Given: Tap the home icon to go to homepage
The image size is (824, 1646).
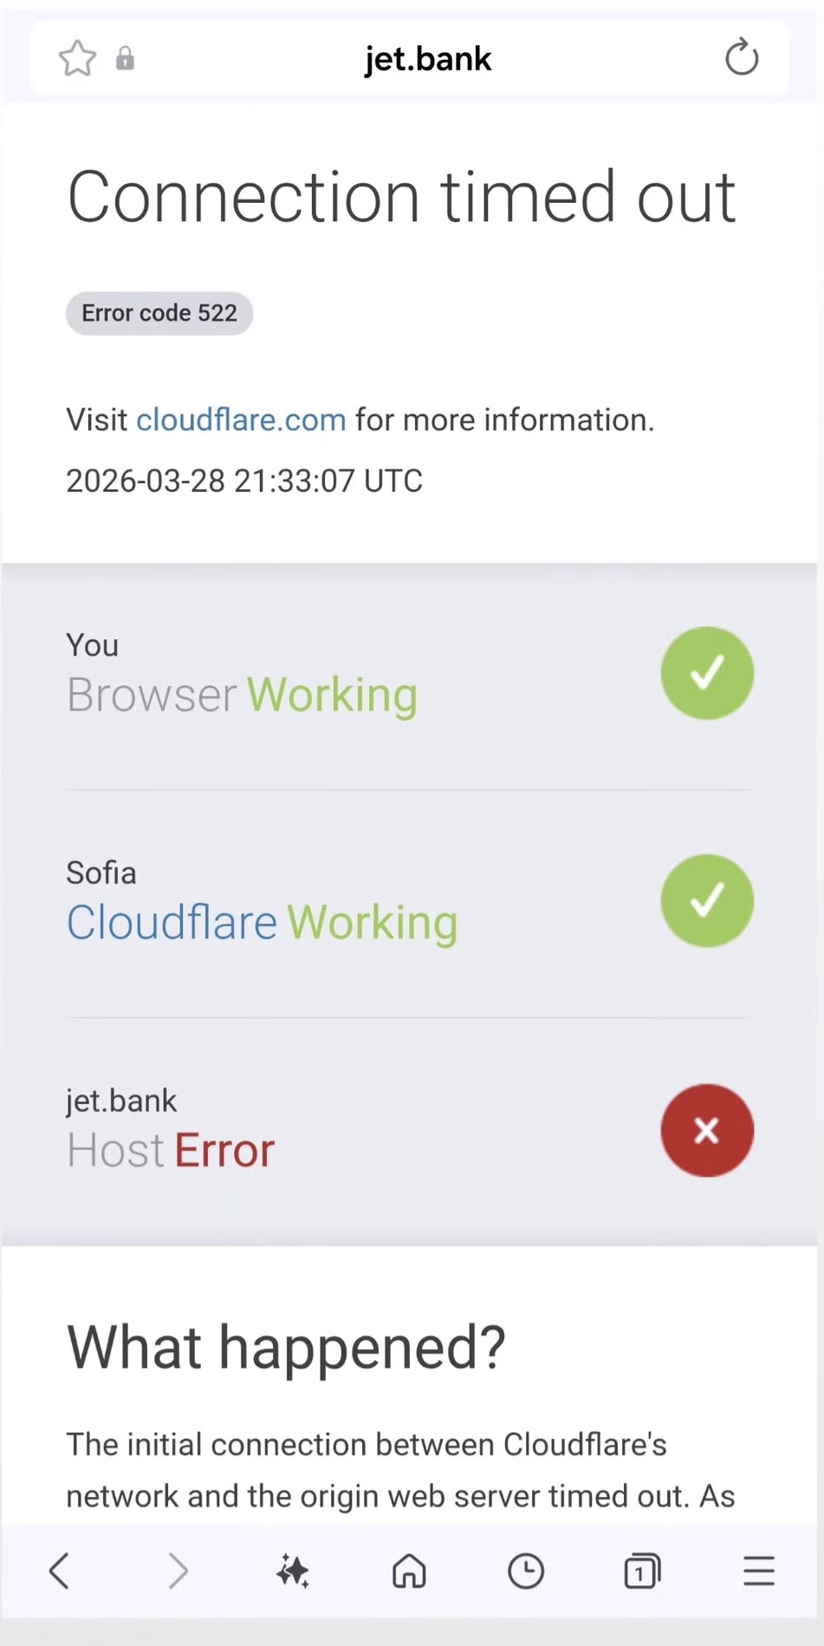Looking at the screenshot, I should coord(409,1571).
